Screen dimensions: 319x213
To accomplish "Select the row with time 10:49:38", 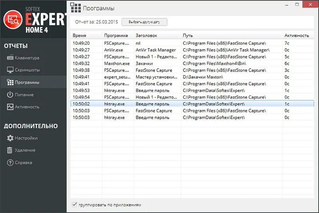I will point(192,70).
